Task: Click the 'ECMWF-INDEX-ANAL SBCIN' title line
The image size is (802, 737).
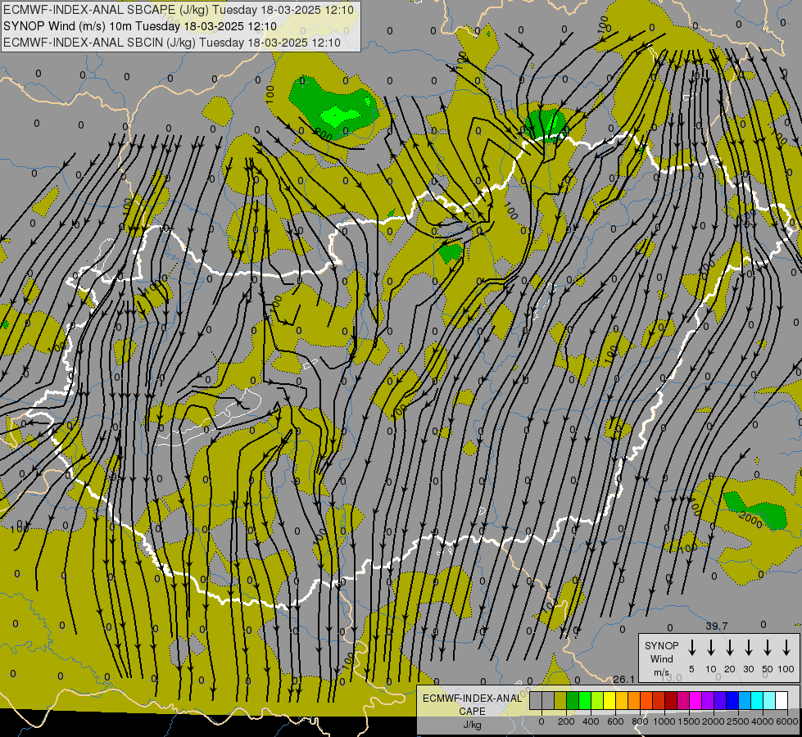Action: [x=172, y=43]
